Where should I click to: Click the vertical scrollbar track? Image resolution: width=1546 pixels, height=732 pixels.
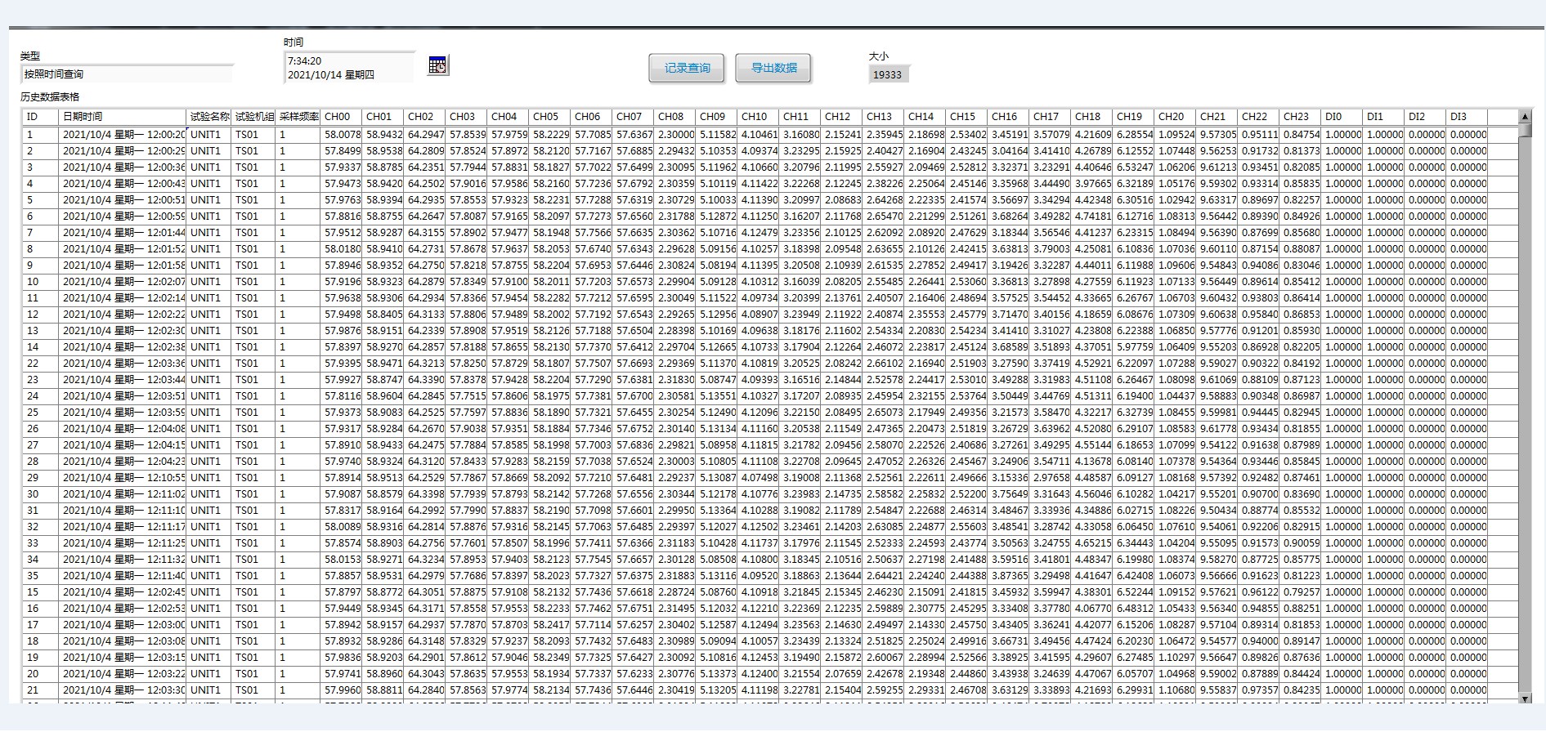click(1525, 408)
